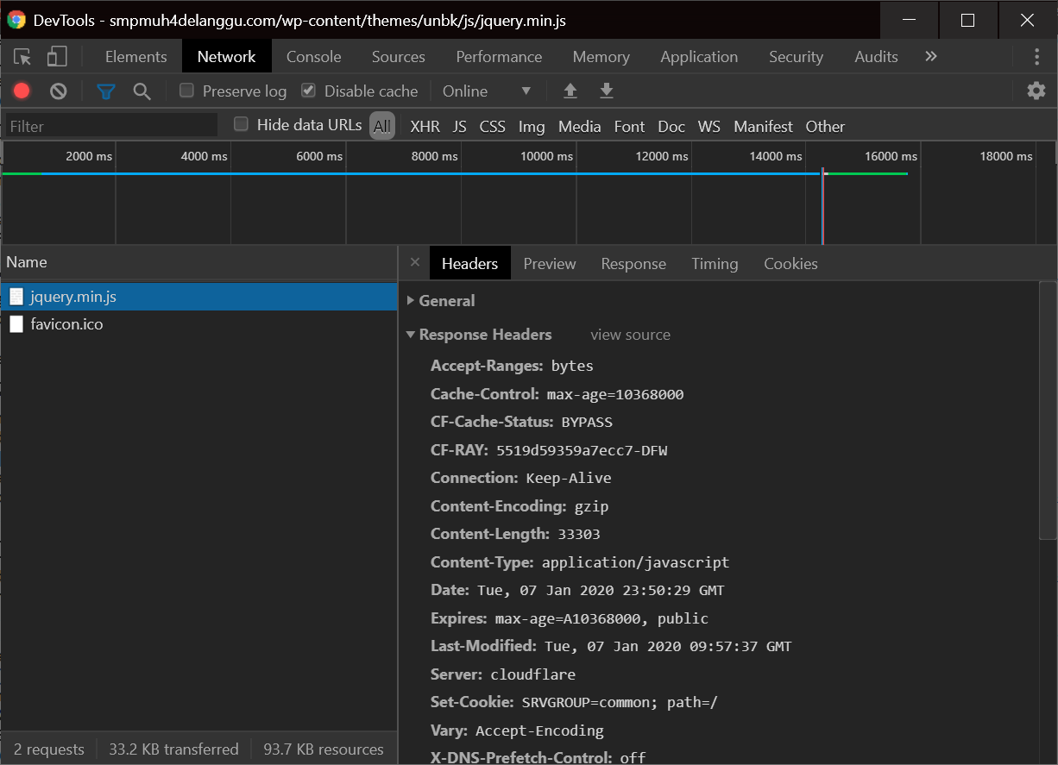Select the Headers tab of request
Image resolution: width=1058 pixels, height=765 pixels.
tap(469, 264)
